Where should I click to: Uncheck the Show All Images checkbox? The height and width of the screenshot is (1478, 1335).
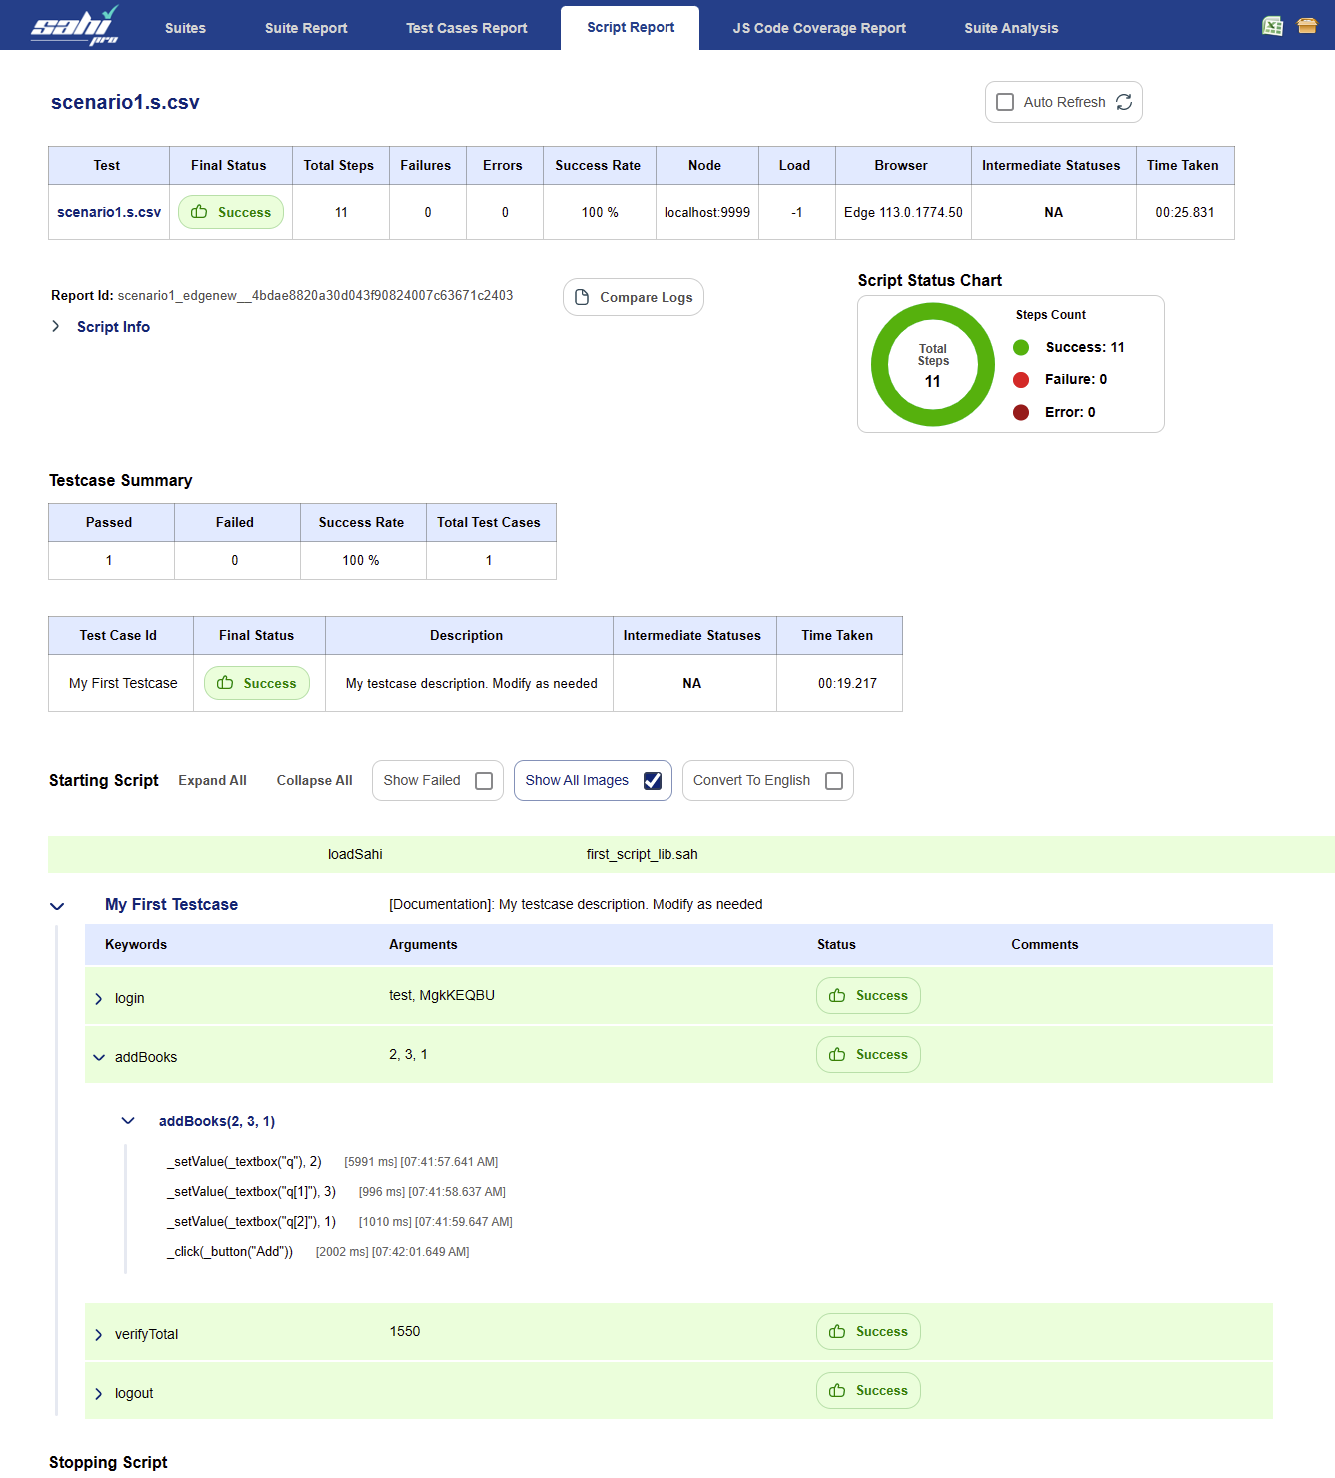653,781
